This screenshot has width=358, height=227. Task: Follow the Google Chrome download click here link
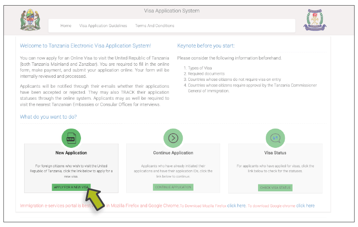305,206
